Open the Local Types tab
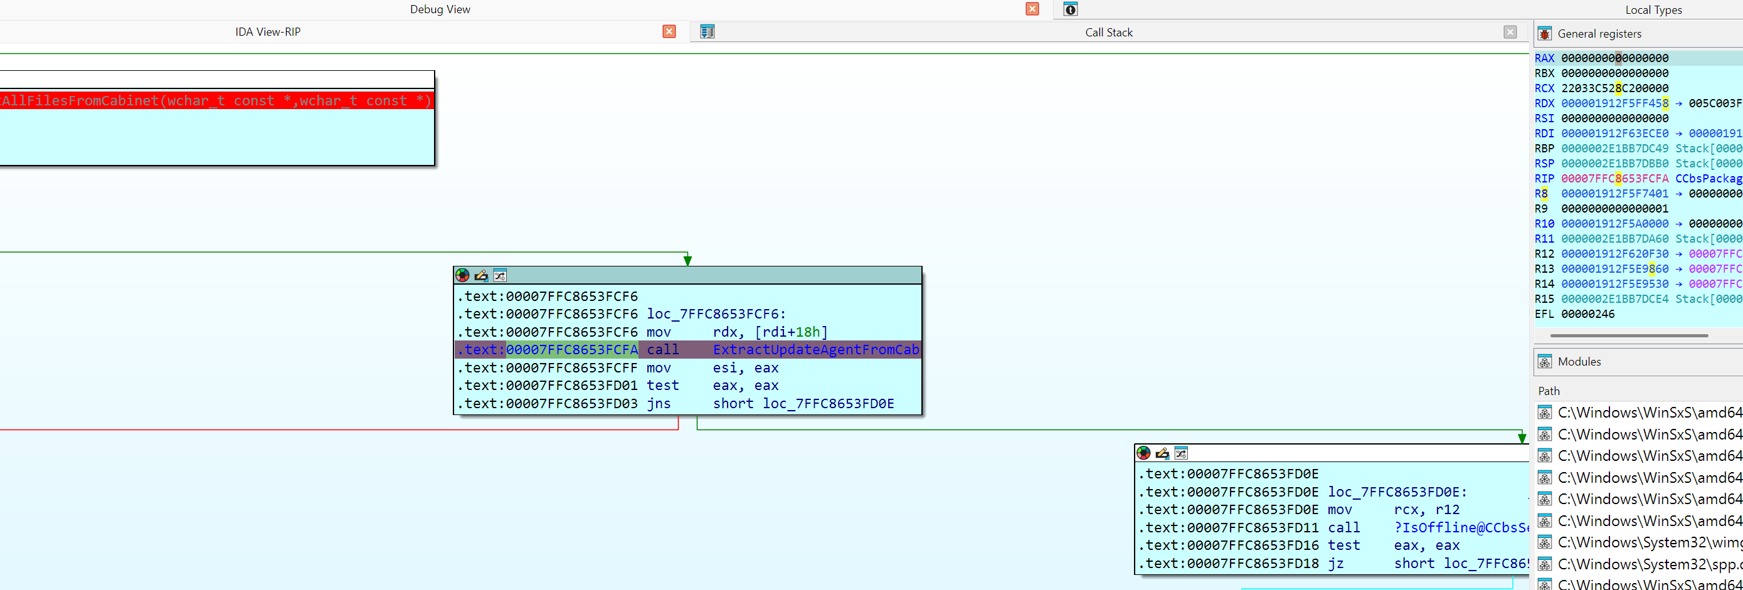Image resolution: width=1743 pixels, height=590 pixels. (x=1653, y=9)
